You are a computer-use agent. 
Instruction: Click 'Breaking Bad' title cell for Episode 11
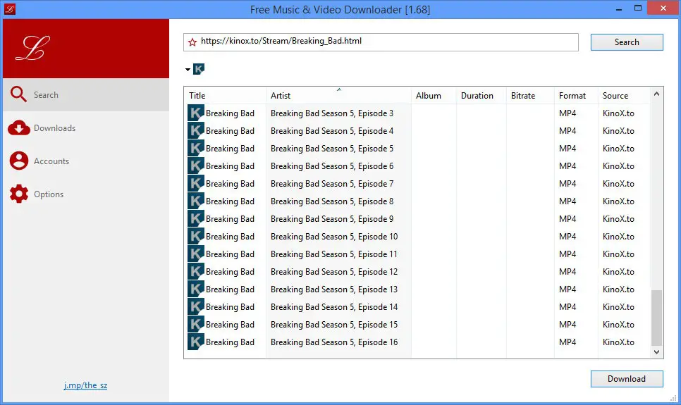point(230,254)
